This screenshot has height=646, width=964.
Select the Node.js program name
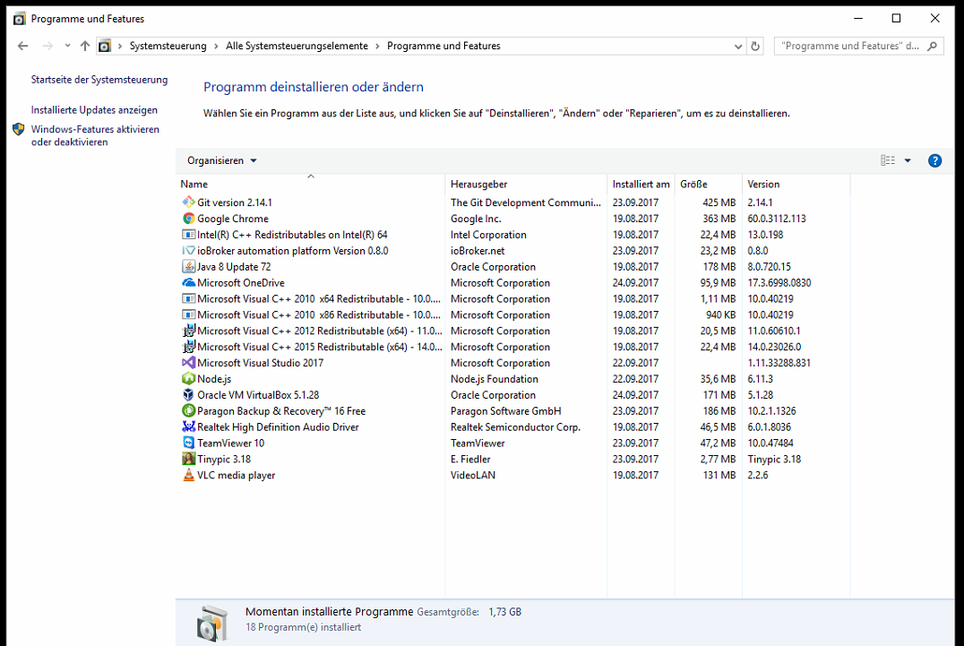click(214, 379)
